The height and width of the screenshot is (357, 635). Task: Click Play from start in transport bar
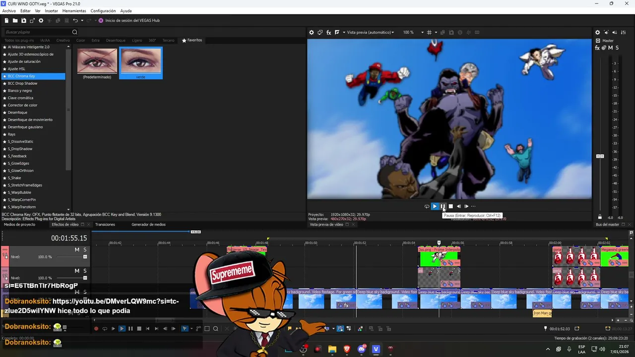click(x=113, y=328)
